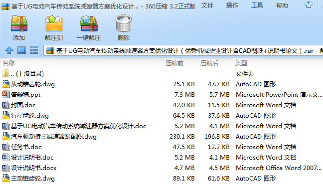This screenshot has height=191, width=323.
Task: Click the 64.5 KB size value
Action: (184, 116)
